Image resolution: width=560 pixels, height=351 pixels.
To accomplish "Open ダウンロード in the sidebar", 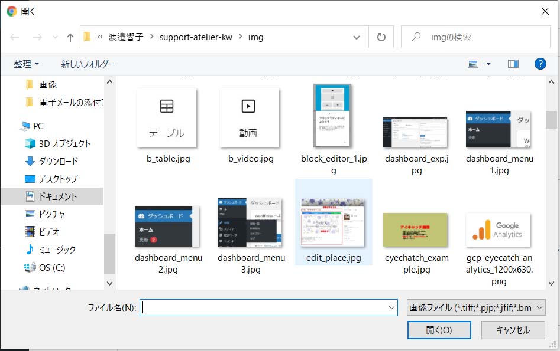I will click(x=58, y=161).
